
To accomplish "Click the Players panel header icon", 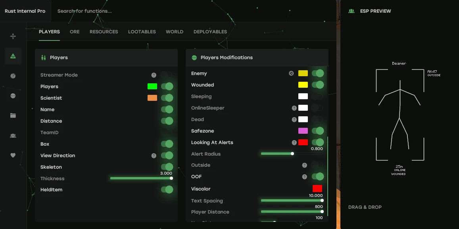I will 44,58.
